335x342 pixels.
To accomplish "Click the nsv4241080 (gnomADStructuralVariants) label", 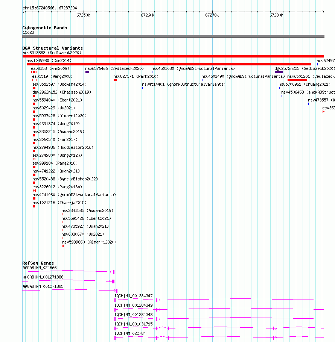I will pos(74,195).
